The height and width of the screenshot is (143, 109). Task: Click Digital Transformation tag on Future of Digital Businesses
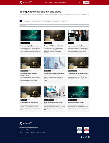click(x=25, y=43)
